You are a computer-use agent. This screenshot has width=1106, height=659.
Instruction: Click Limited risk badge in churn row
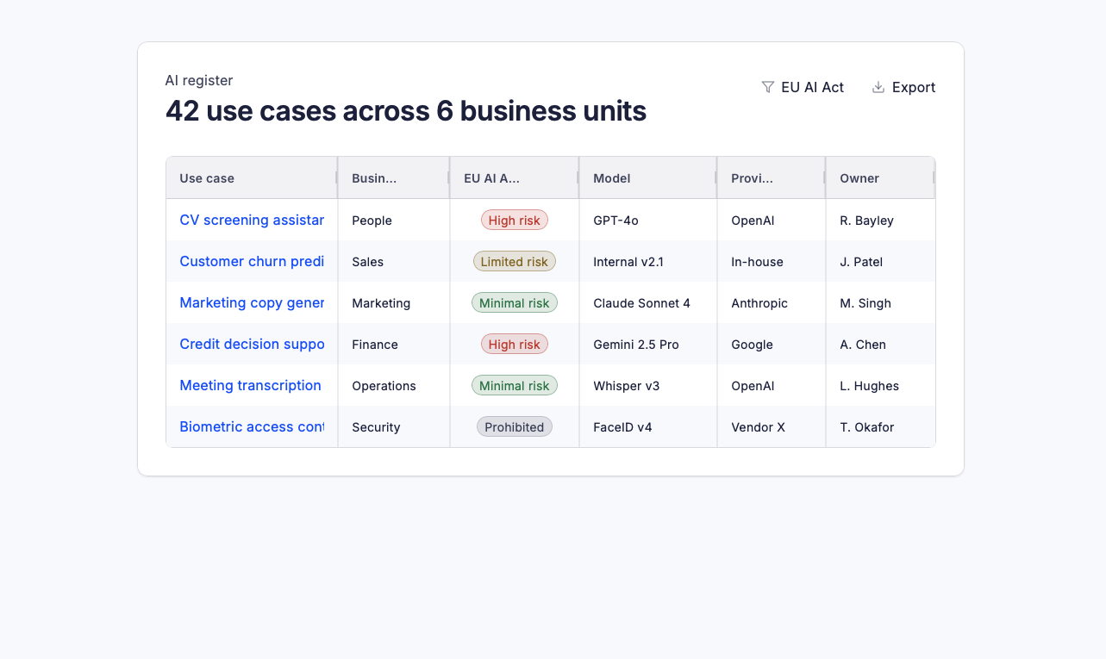point(515,262)
